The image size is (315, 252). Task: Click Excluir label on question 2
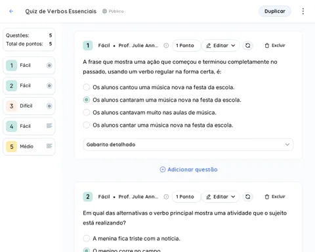point(278,197)
